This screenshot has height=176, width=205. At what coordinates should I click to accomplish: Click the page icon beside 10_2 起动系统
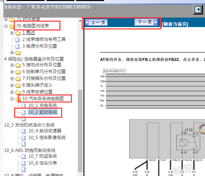[24, 112]
